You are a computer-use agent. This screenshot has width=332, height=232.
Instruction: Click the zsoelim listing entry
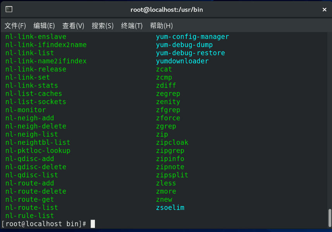(170, 208)
